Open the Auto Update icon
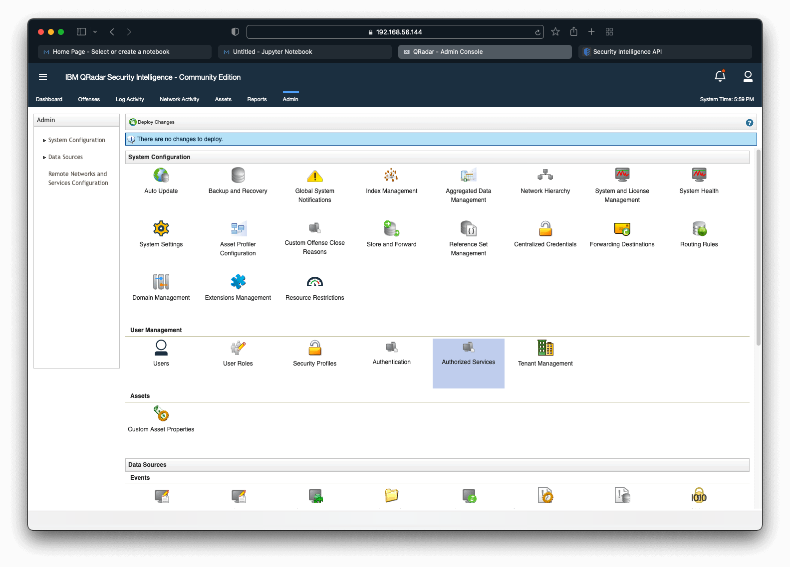 point(161,176)
